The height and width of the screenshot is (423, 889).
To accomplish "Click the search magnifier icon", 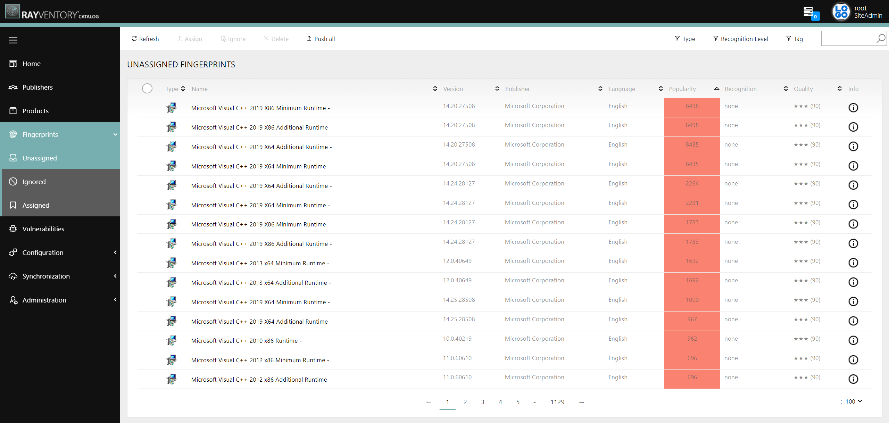I will tap(881, 39).
